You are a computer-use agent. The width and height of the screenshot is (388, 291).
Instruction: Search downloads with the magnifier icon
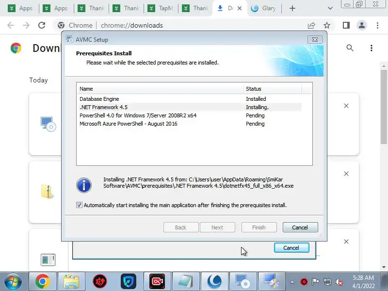(x=350, y=48)
